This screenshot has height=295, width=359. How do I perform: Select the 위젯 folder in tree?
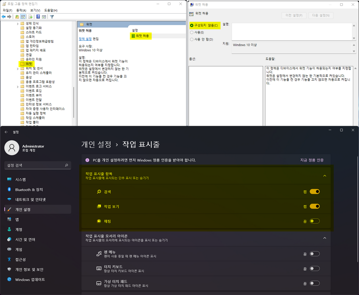click(x=29, y=64)
